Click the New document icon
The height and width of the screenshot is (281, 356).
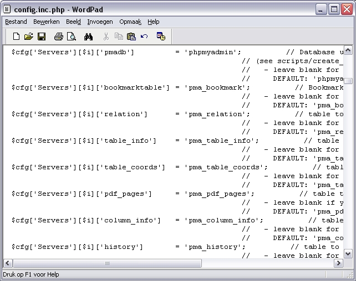click(16, 37)
